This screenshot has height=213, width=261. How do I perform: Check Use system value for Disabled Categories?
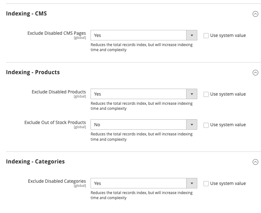206,184
